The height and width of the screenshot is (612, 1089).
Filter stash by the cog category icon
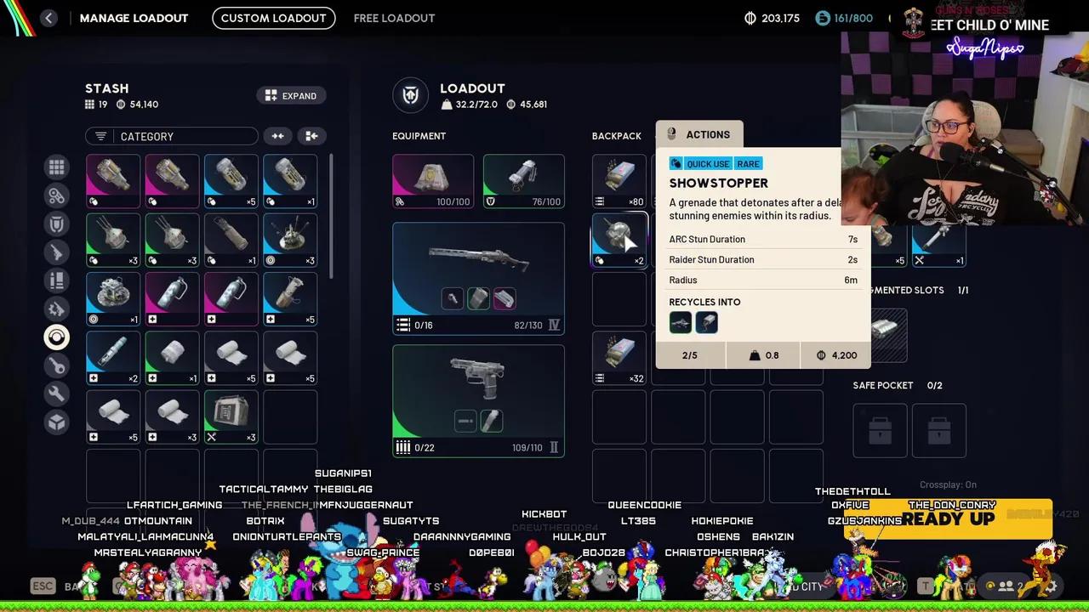56,309
